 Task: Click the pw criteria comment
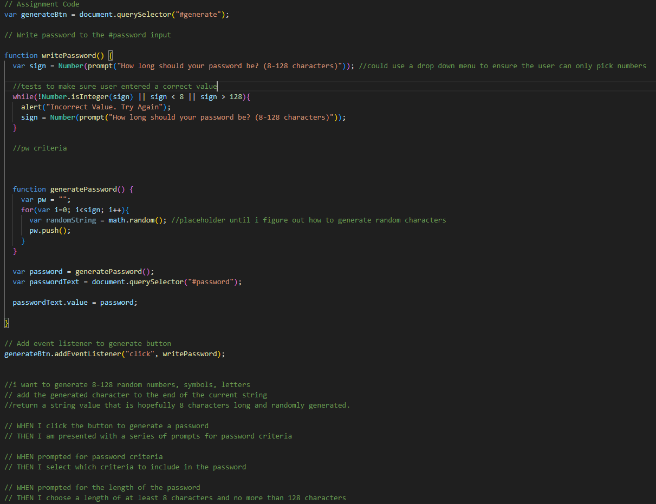pos(40,148)
